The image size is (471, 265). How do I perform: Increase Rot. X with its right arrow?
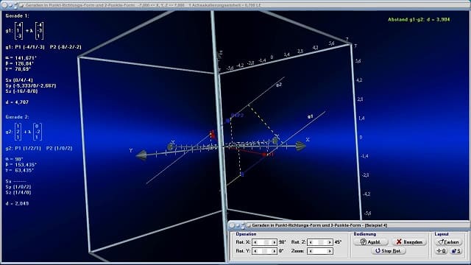click(x=274, y=242)
